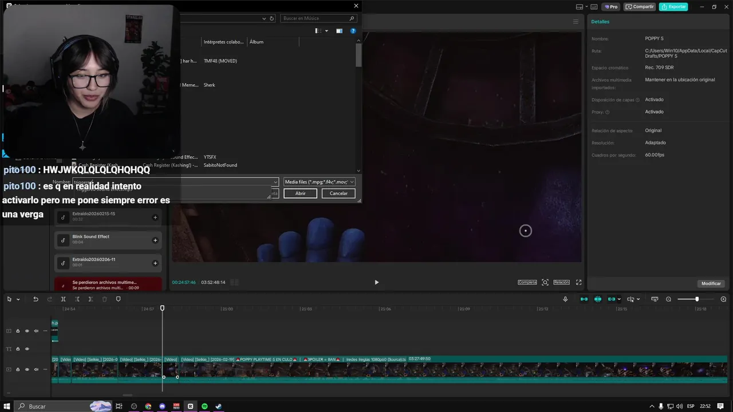This screenshot has height=412, width=733.
Task: Click the Intérpretes colabo... column header
Action: point(223,42)
